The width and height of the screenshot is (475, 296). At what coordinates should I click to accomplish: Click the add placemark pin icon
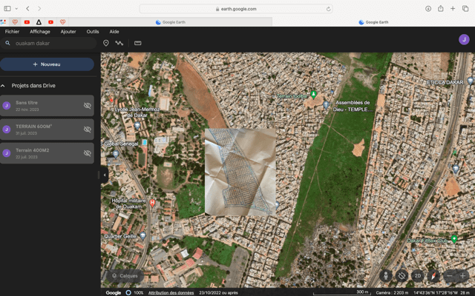point(106,44)
